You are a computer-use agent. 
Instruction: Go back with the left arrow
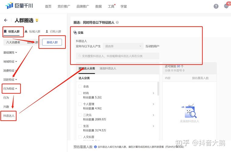tap(6, 20)
